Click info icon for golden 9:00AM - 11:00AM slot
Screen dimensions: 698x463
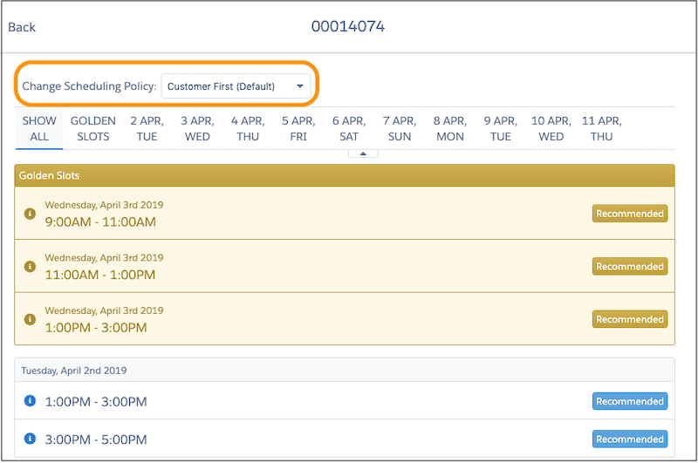coord(30,214)
